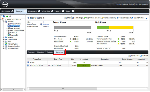Click the snapshots Refresh icon
This screenshot has height=92, width=150.
tap(141, 56)
